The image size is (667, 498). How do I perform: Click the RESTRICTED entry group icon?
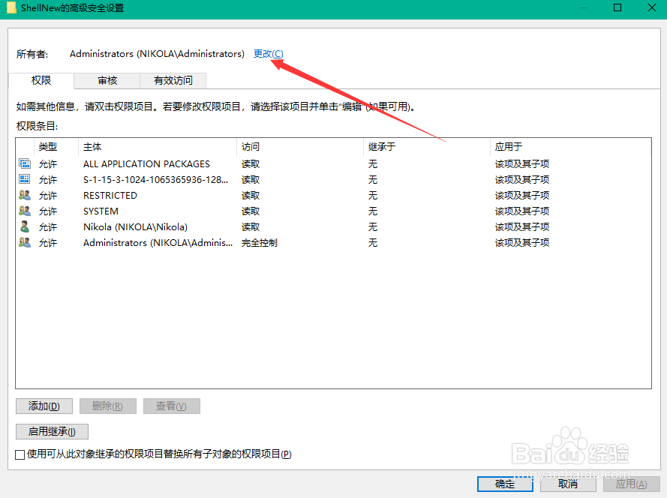tap(25, 195)
